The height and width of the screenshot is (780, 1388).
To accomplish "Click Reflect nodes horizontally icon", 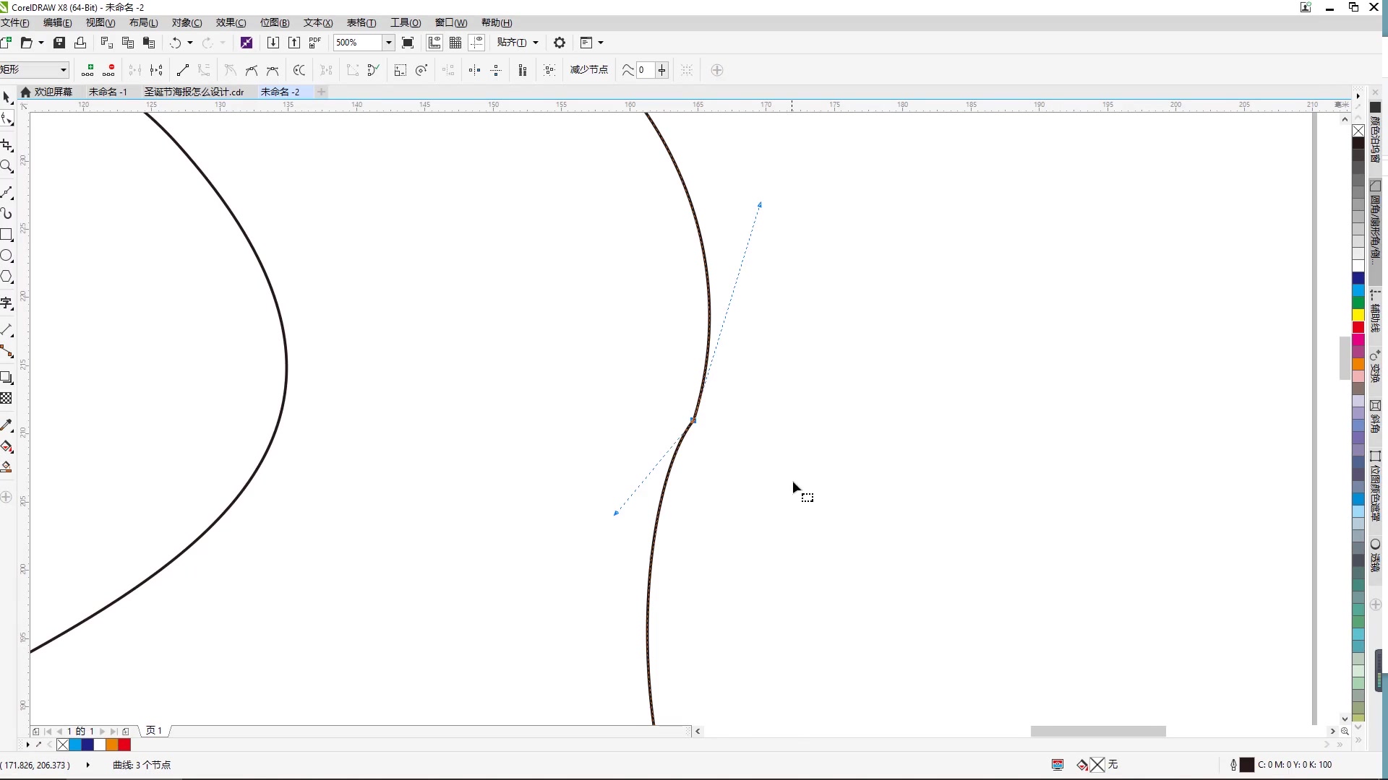I will click(x=474, y=70).
